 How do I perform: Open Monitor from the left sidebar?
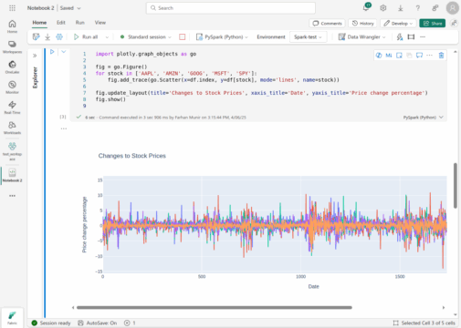pos(12,87)
